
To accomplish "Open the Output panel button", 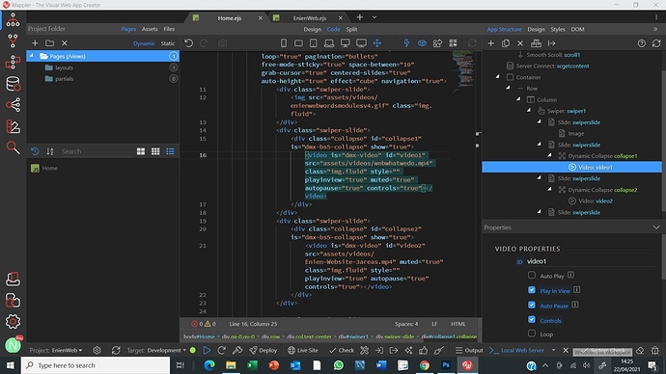I will click(x=469, y=350).
